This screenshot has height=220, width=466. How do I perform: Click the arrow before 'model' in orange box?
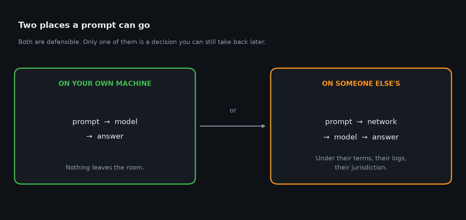click(x=326, y=137)
